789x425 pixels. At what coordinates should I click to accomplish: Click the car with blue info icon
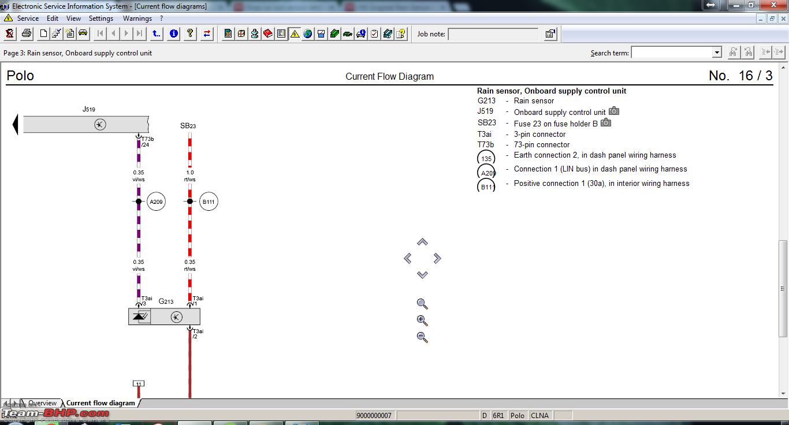[x=361, y=33]
